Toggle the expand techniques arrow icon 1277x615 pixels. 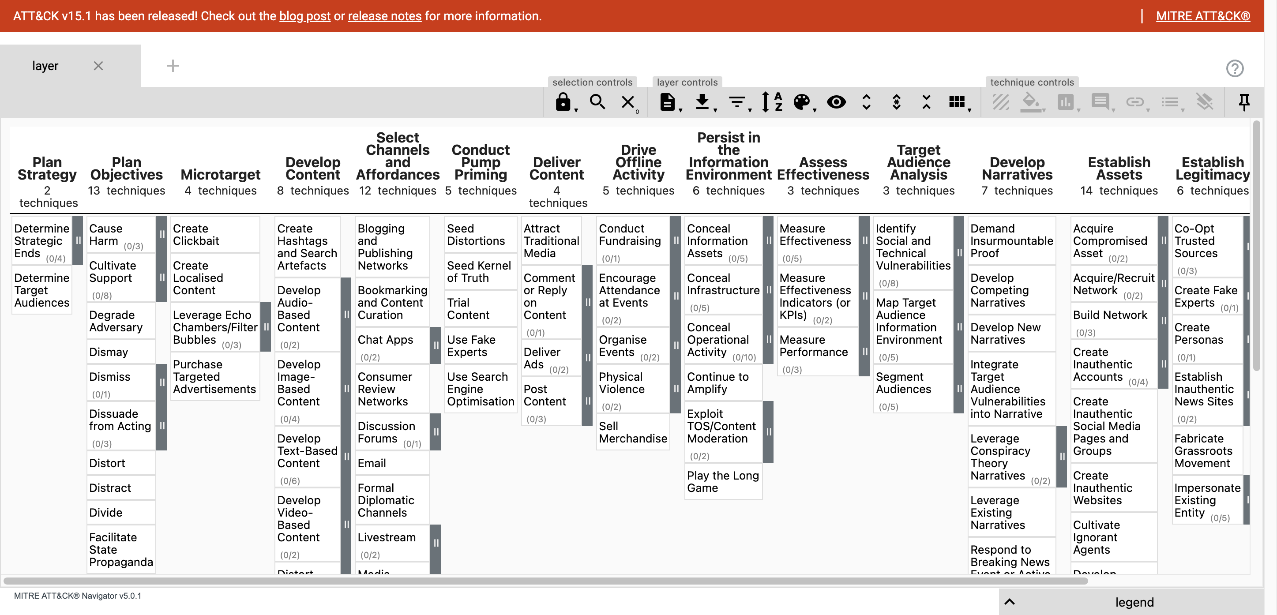point(866,101)
